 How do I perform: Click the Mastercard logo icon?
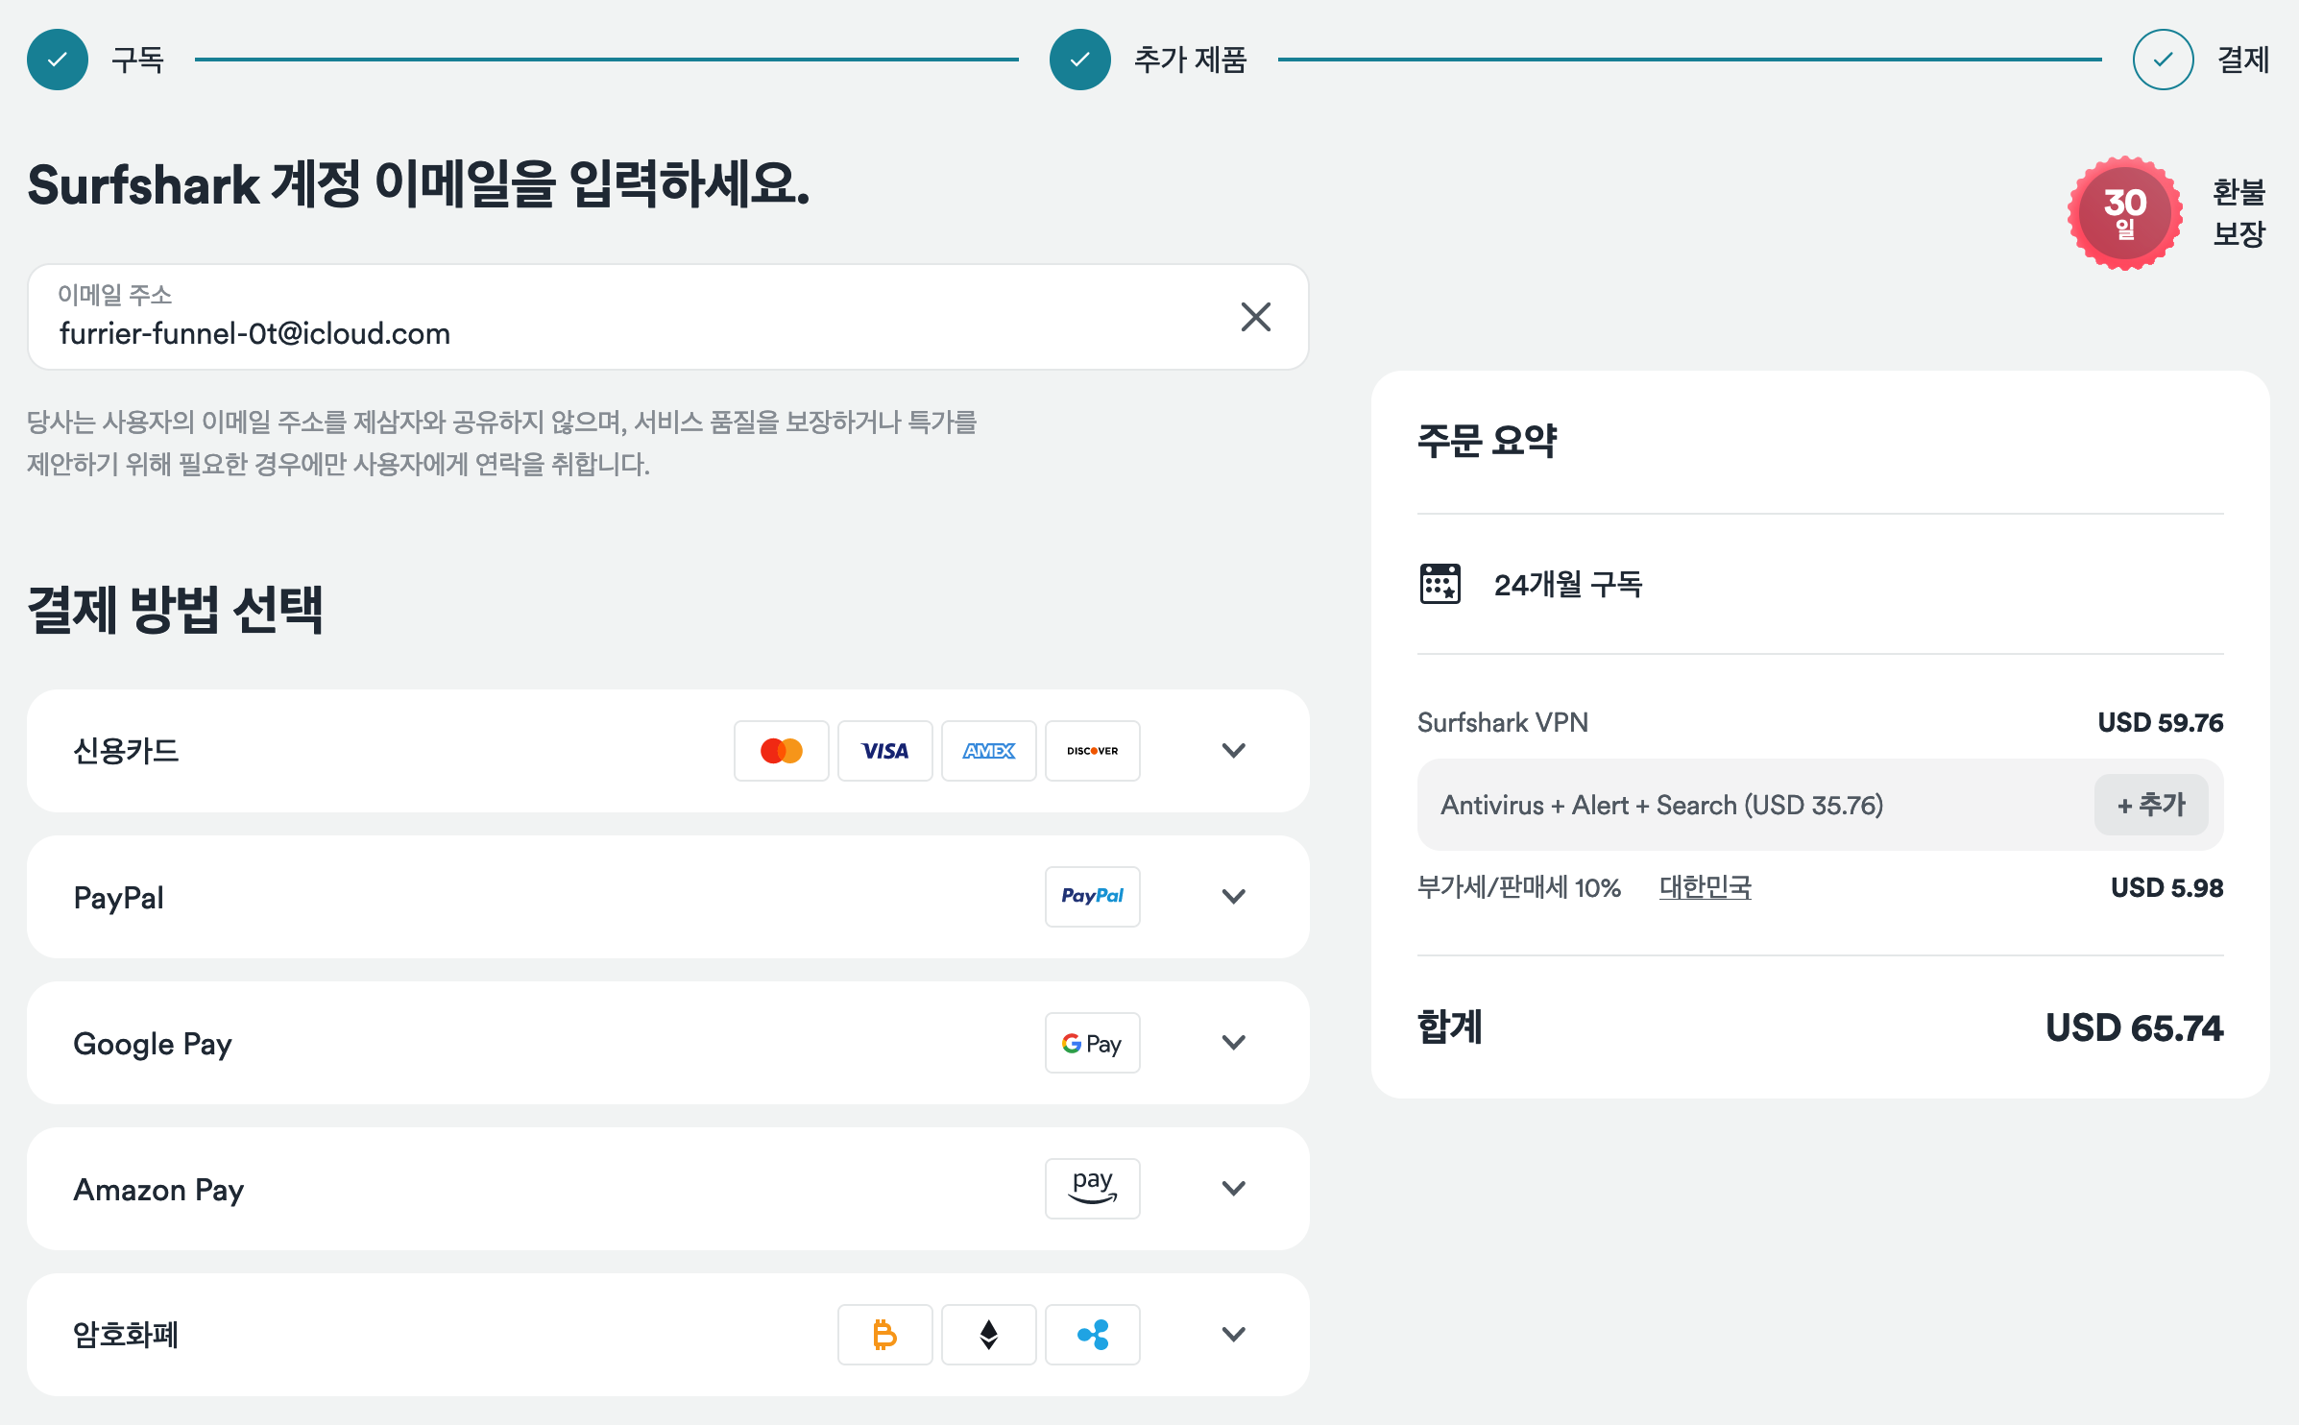781,751
